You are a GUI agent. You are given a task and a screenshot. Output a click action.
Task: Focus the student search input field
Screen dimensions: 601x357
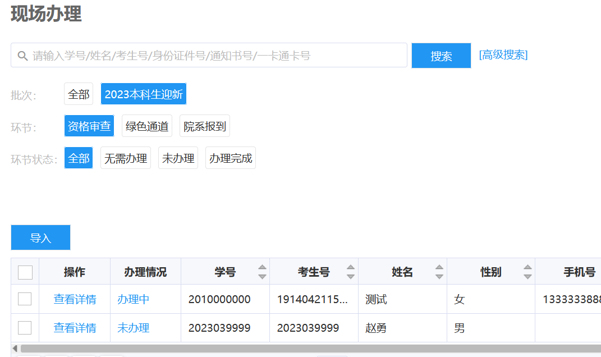pos(209,55)
